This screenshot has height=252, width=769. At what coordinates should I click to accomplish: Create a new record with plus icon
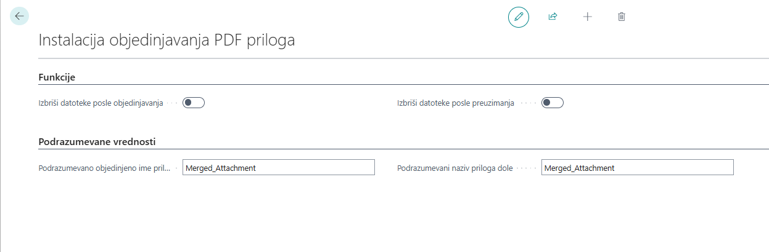click(587, 17)
